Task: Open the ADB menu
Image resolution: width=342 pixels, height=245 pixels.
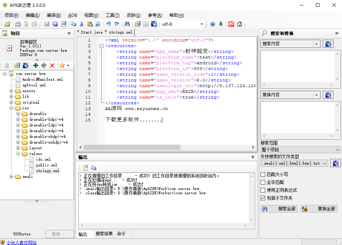Action: (73, 15)
